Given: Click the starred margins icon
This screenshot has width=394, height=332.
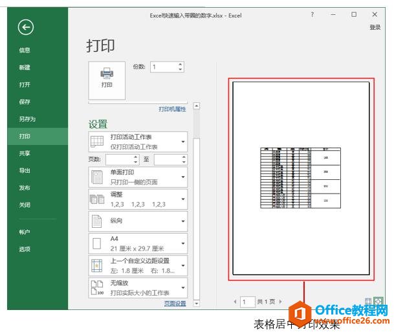Looking at the screenshot, I should click(97, 265).
